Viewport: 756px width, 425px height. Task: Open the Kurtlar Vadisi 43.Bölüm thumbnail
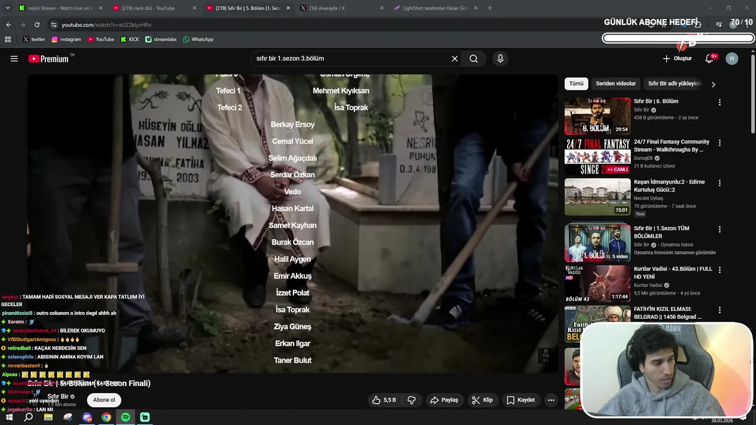click(x=597, y=283)
